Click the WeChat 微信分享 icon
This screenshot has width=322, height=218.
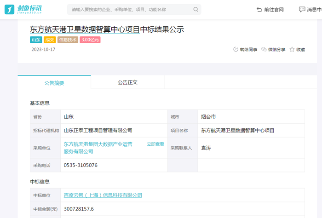[x=264, y=49]
